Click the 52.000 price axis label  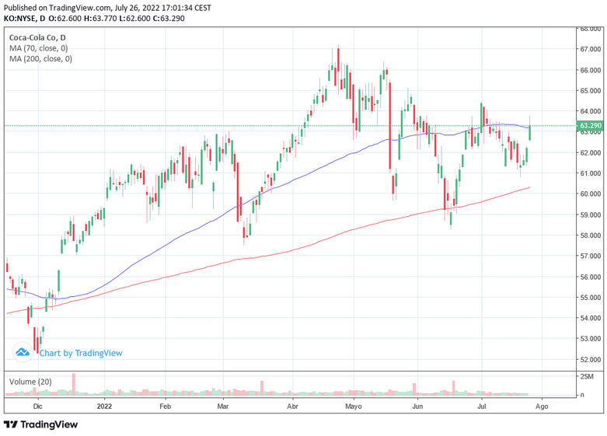click(591, 359)
